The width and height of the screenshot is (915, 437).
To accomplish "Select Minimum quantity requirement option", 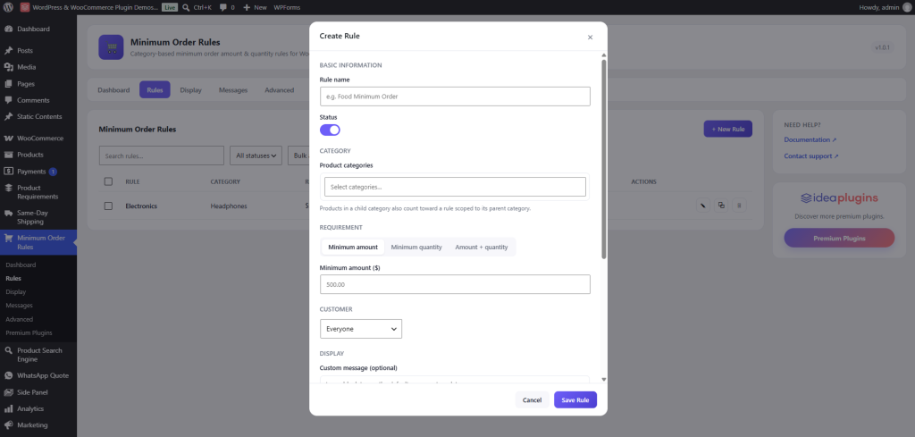I will click(416, 247).
